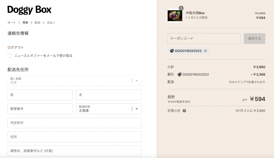
Task: Select the 支払い breadcrumb step
Action: 51,23
